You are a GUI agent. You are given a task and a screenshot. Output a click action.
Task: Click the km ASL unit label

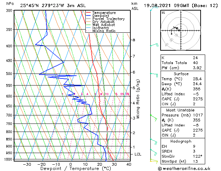[x=135, y=6]
